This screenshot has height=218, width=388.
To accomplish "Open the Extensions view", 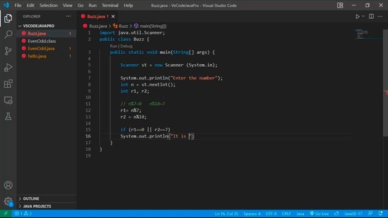I will [8, 84].
